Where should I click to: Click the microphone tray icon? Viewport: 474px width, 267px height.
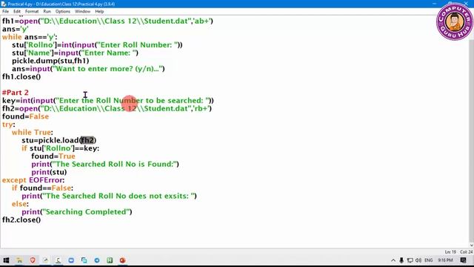point(401,260)
